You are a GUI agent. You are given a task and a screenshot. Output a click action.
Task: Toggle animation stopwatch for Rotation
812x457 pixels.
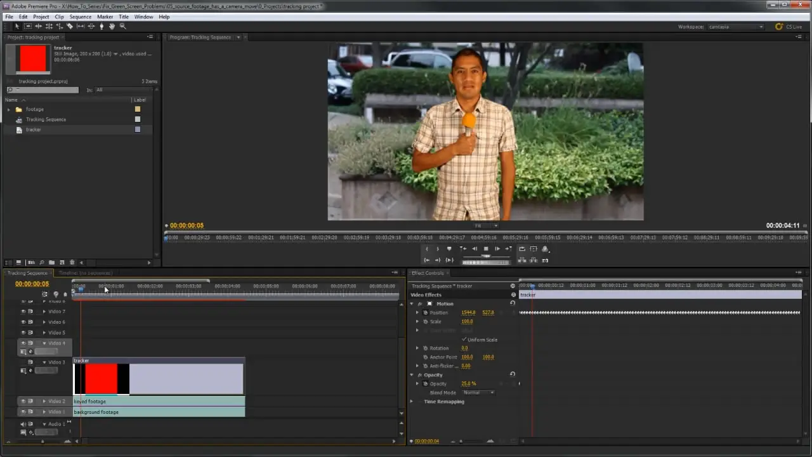(x=425, y=348)
